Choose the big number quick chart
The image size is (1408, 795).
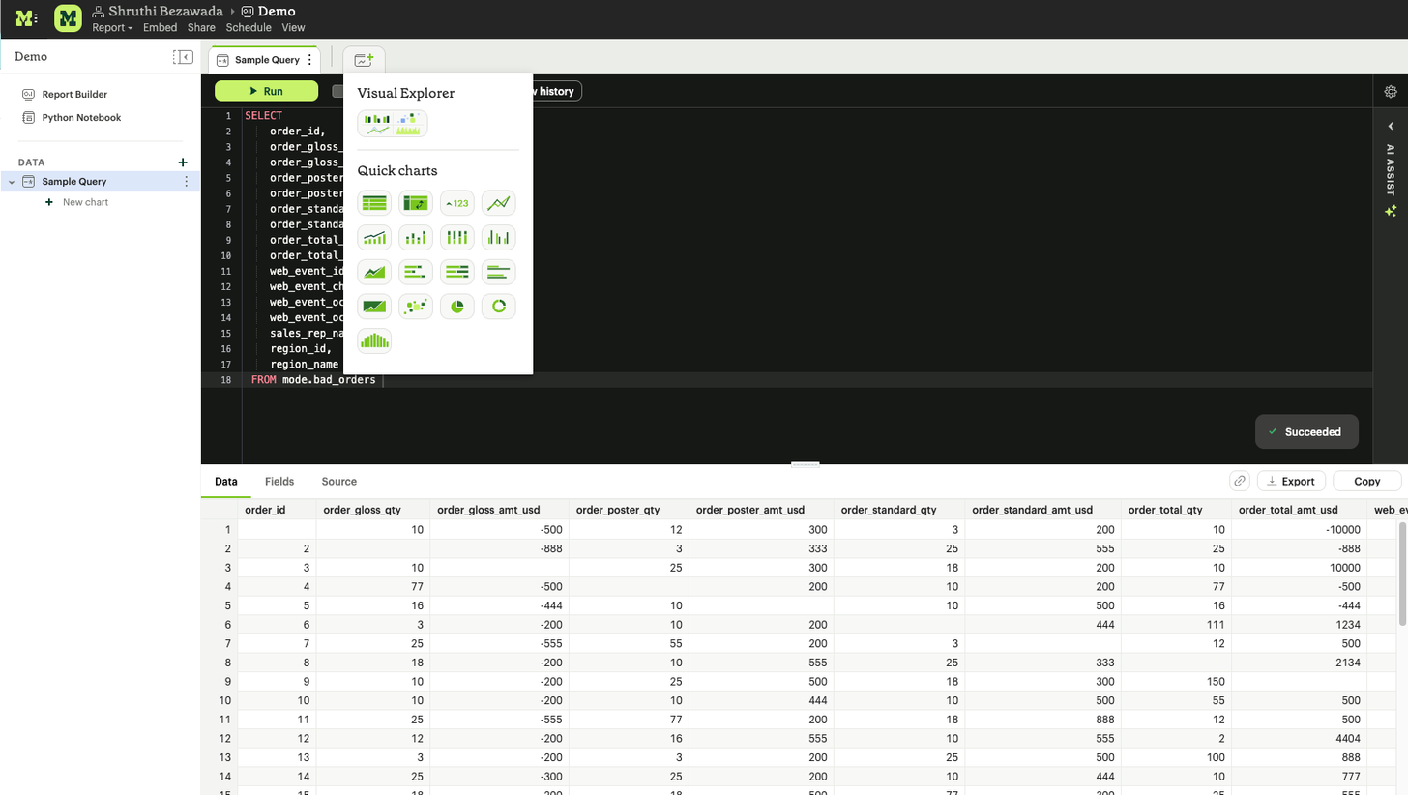[x=457, y=203]
